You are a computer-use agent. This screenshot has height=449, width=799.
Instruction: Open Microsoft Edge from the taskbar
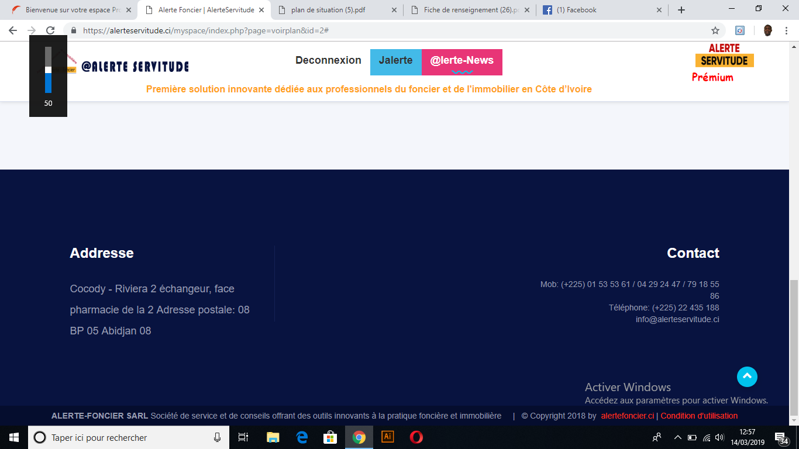click(302, 437)
